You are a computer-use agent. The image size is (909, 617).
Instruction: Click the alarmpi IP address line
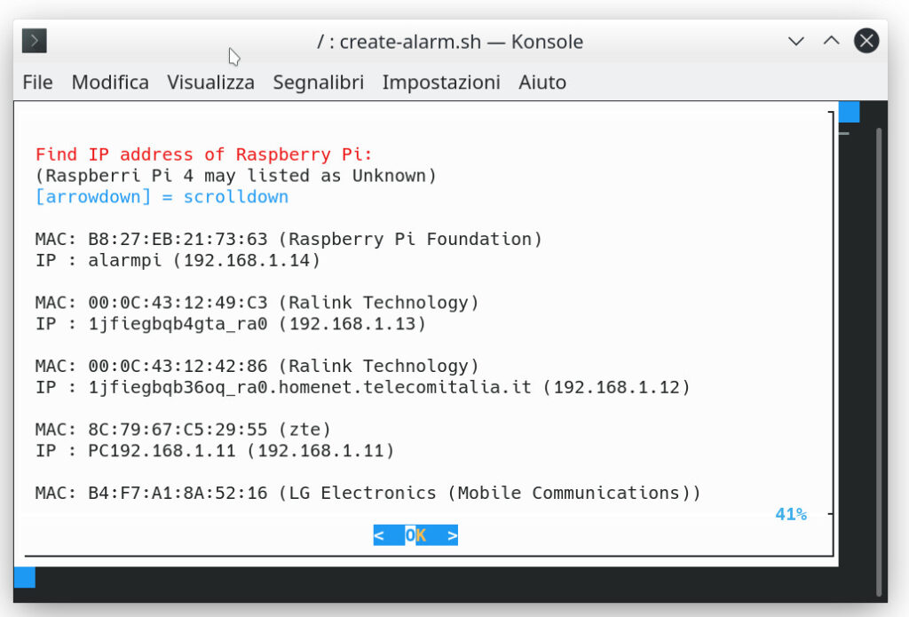pos(178,260)
